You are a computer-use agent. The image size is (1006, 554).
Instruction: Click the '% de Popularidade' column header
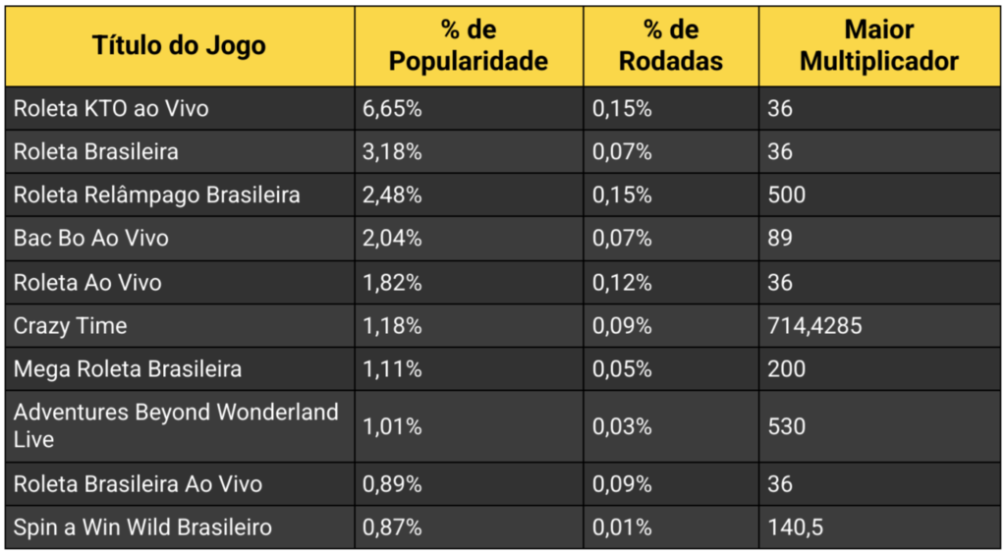(x=468, y=46)
